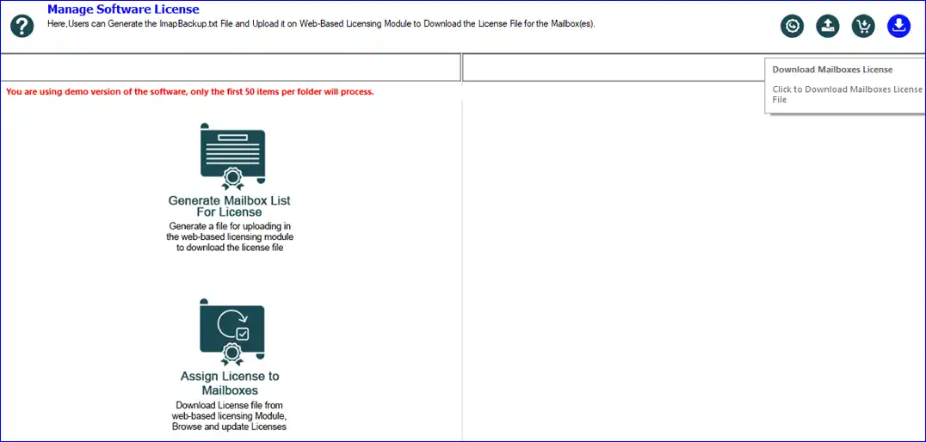This screenshot has width=926, height=442.
Task: Select the "Generate Mailbox List For License" label
Action: click(230, 206)
